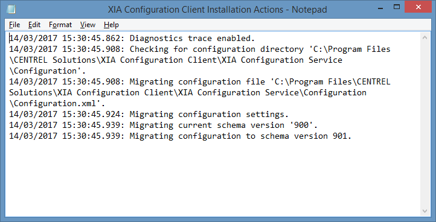Open the Format menu

[60, 25]
